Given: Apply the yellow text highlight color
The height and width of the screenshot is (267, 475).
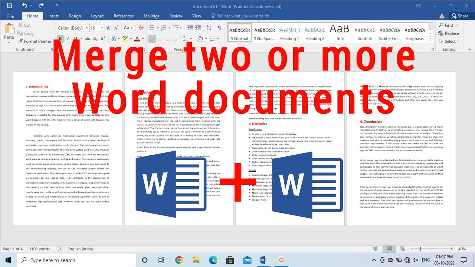Looking at the screenshot, I should 125,39.
